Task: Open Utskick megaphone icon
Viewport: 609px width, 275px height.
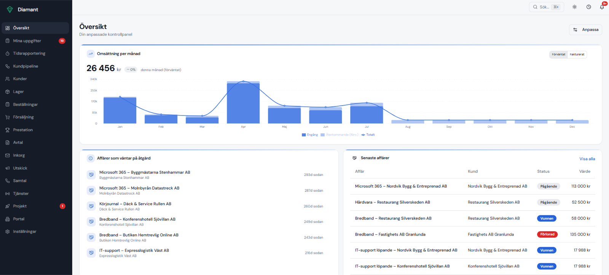Action: coord(7,168)
